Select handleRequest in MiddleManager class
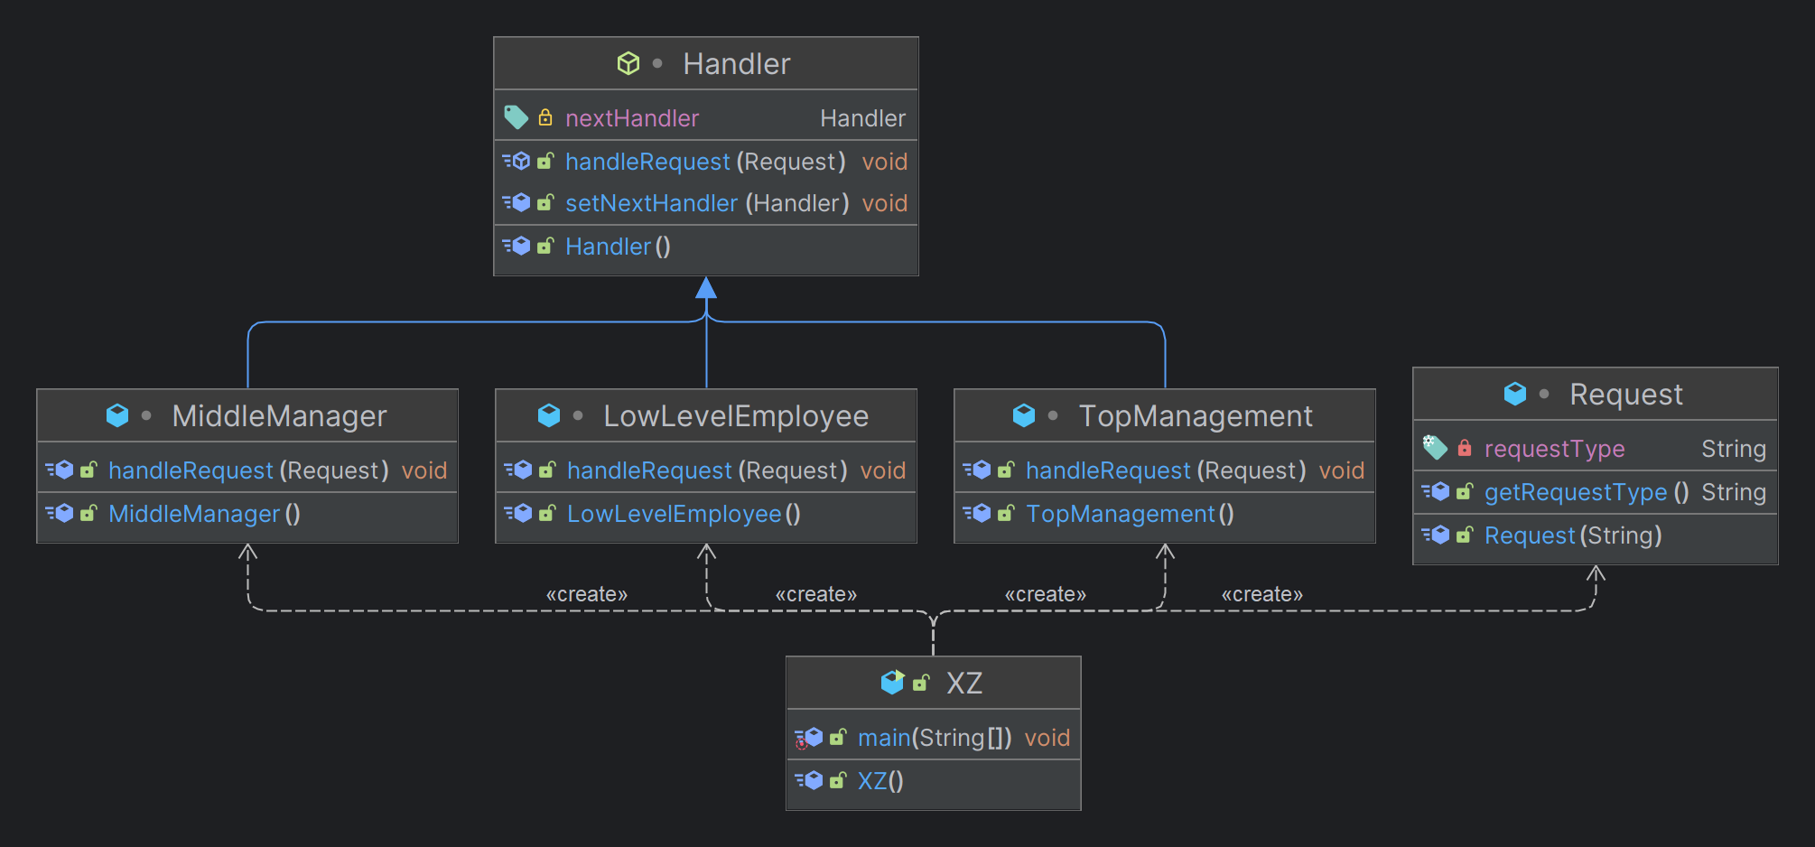 point(247,470)
